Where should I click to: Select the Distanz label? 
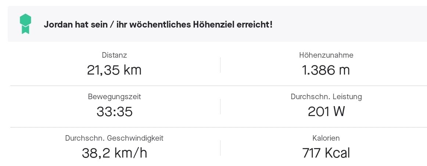(x=114, y=55)
